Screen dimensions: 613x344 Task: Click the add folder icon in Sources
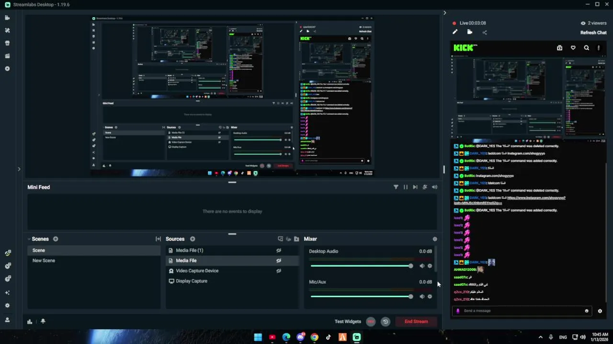tap(296, 239)
